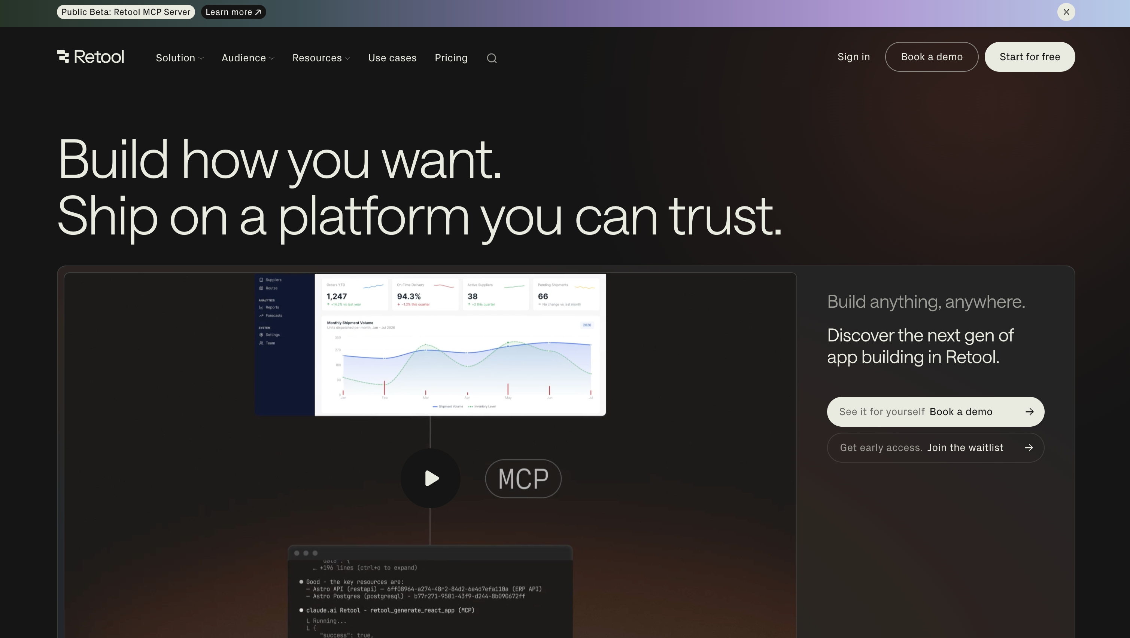
Task: Click Start for free button
Action: point(1030,57)
